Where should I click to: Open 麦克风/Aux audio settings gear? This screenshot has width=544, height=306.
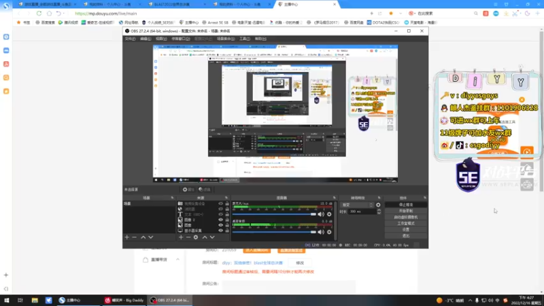329,214
